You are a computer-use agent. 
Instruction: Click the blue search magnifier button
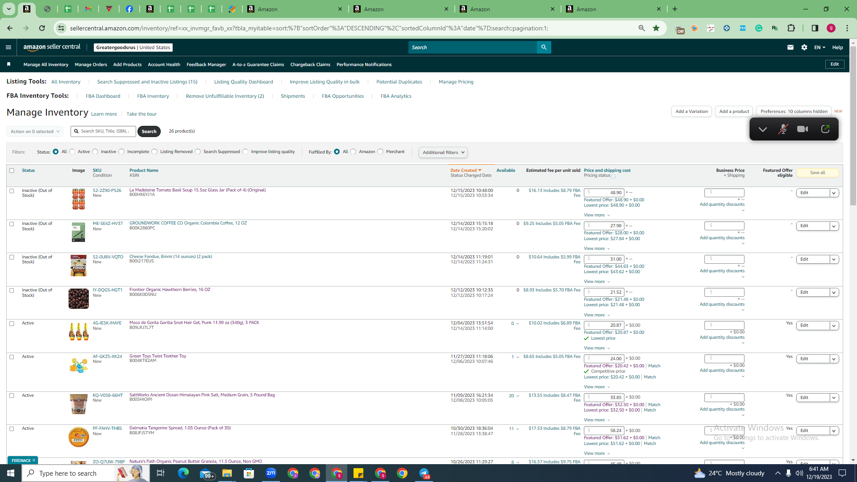click(x=544, y=47)
